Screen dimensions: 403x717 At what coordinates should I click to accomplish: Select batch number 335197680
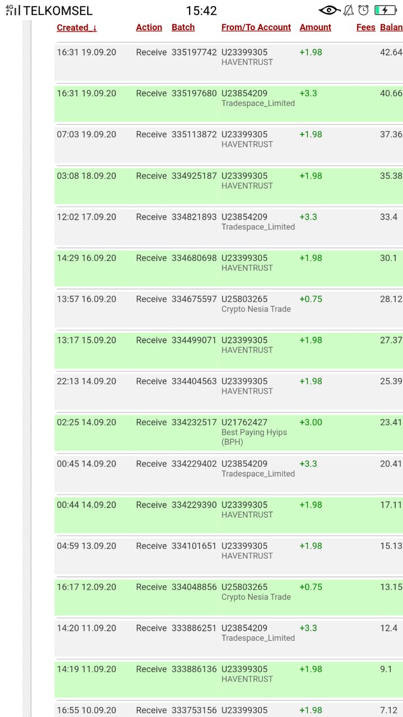click(x=194, y=94)
